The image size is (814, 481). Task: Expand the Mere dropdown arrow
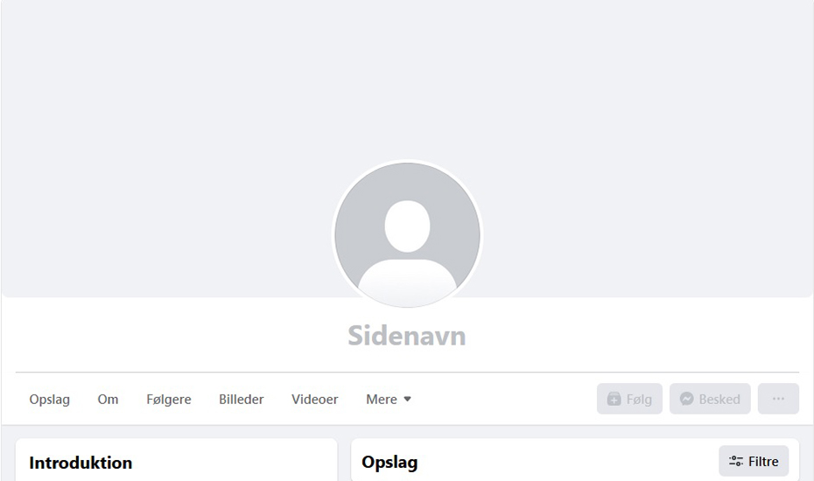(408, 399)
